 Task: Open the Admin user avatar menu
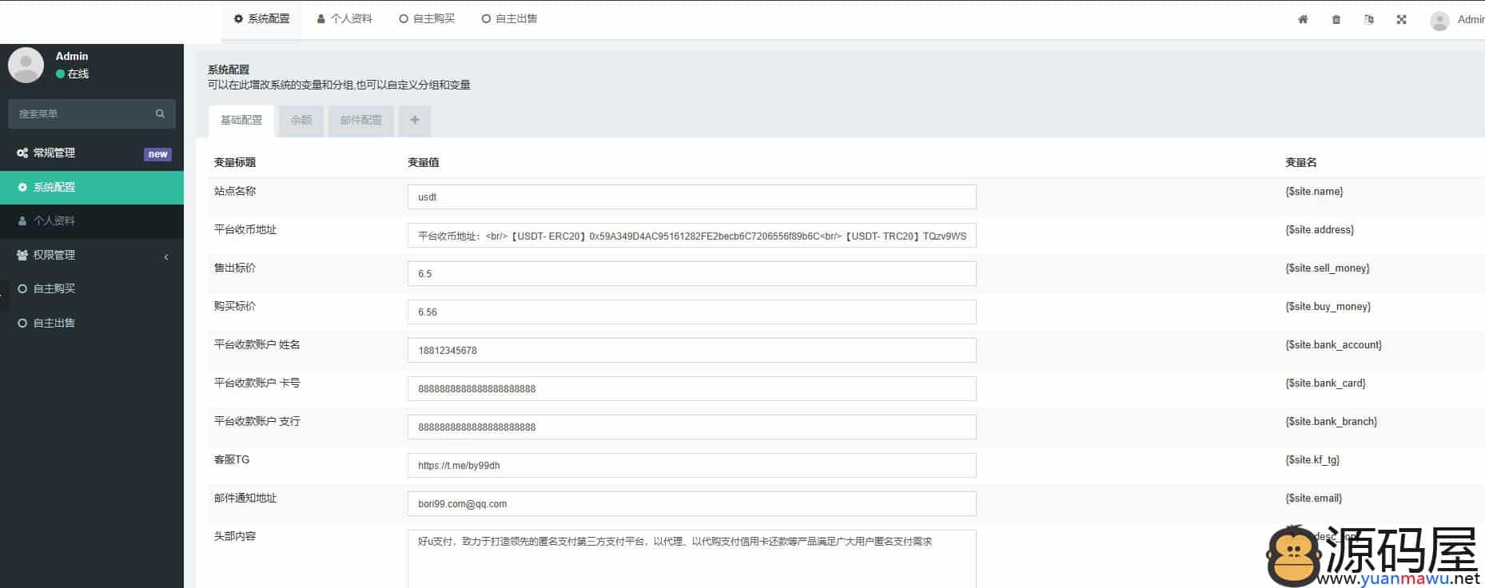coord(1439,21)
